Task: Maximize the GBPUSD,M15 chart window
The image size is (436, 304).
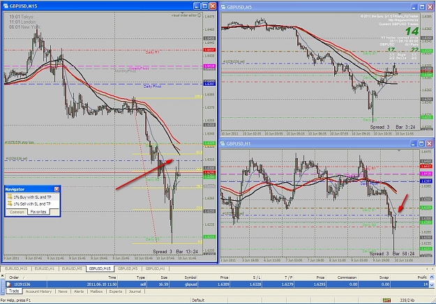Action: tap(205, 6)
